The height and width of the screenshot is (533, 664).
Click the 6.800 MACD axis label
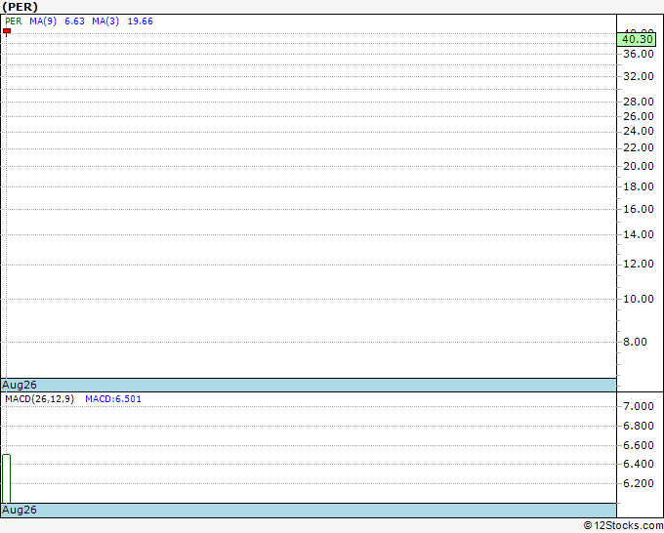point(639,426)
